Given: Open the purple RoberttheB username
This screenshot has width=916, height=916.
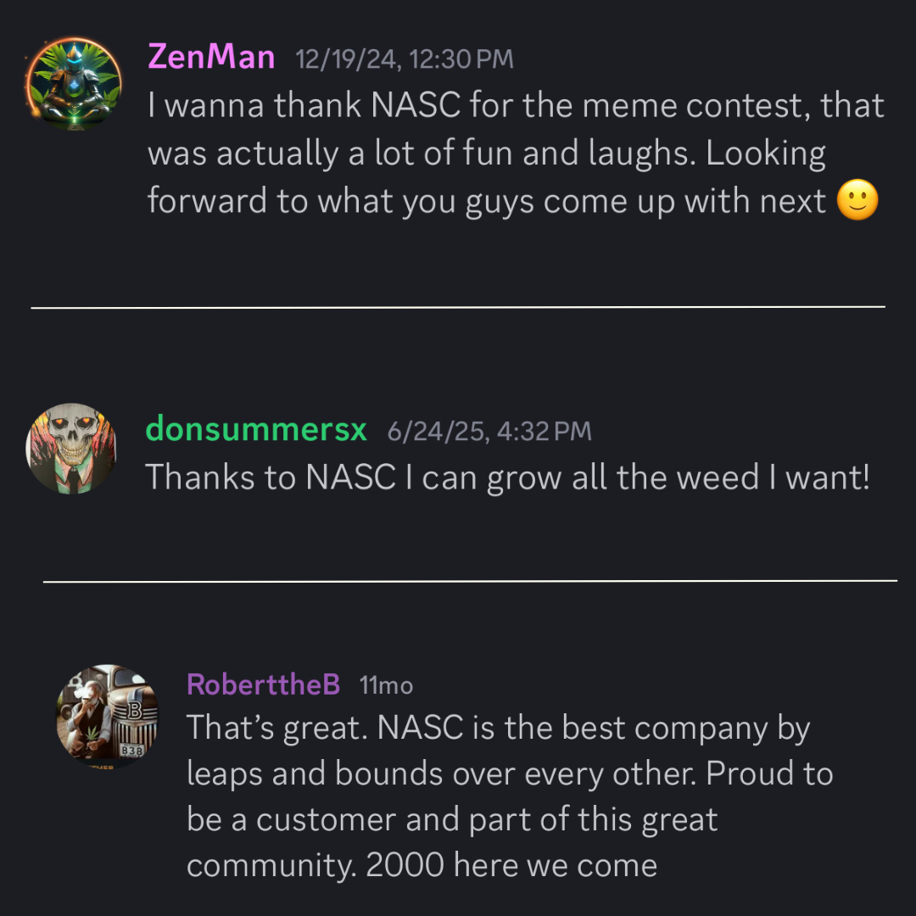Looking at the screenshot, I should pos(263,684).
